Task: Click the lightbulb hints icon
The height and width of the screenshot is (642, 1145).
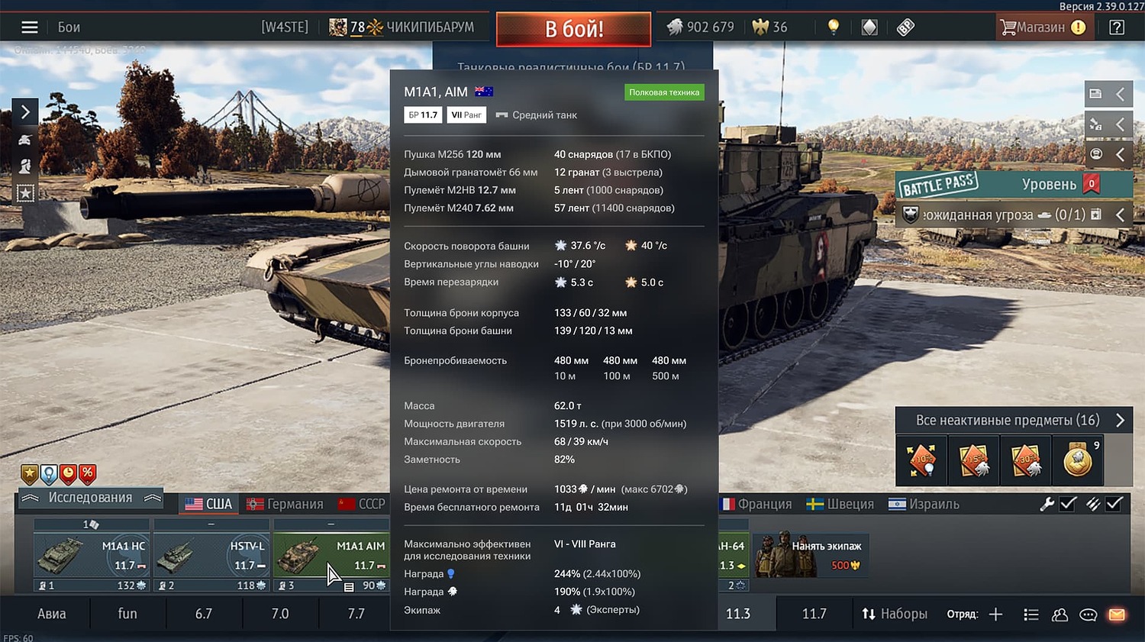Action: tap(834, 27)
